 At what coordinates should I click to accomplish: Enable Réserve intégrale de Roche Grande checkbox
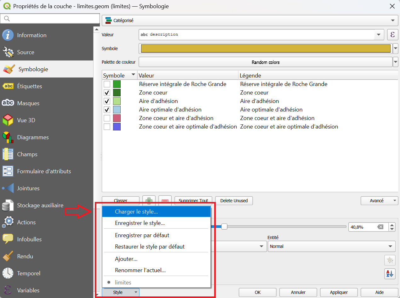coord(107,84)
